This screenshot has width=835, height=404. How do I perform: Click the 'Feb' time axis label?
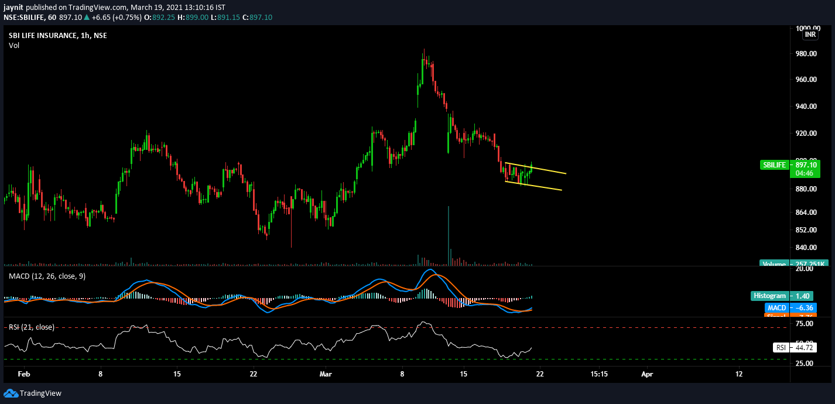[23, 374]
